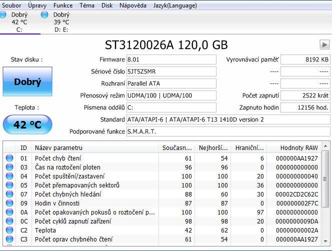Click status icon of row 01 Počet chyb čtení

pos(10,158)
